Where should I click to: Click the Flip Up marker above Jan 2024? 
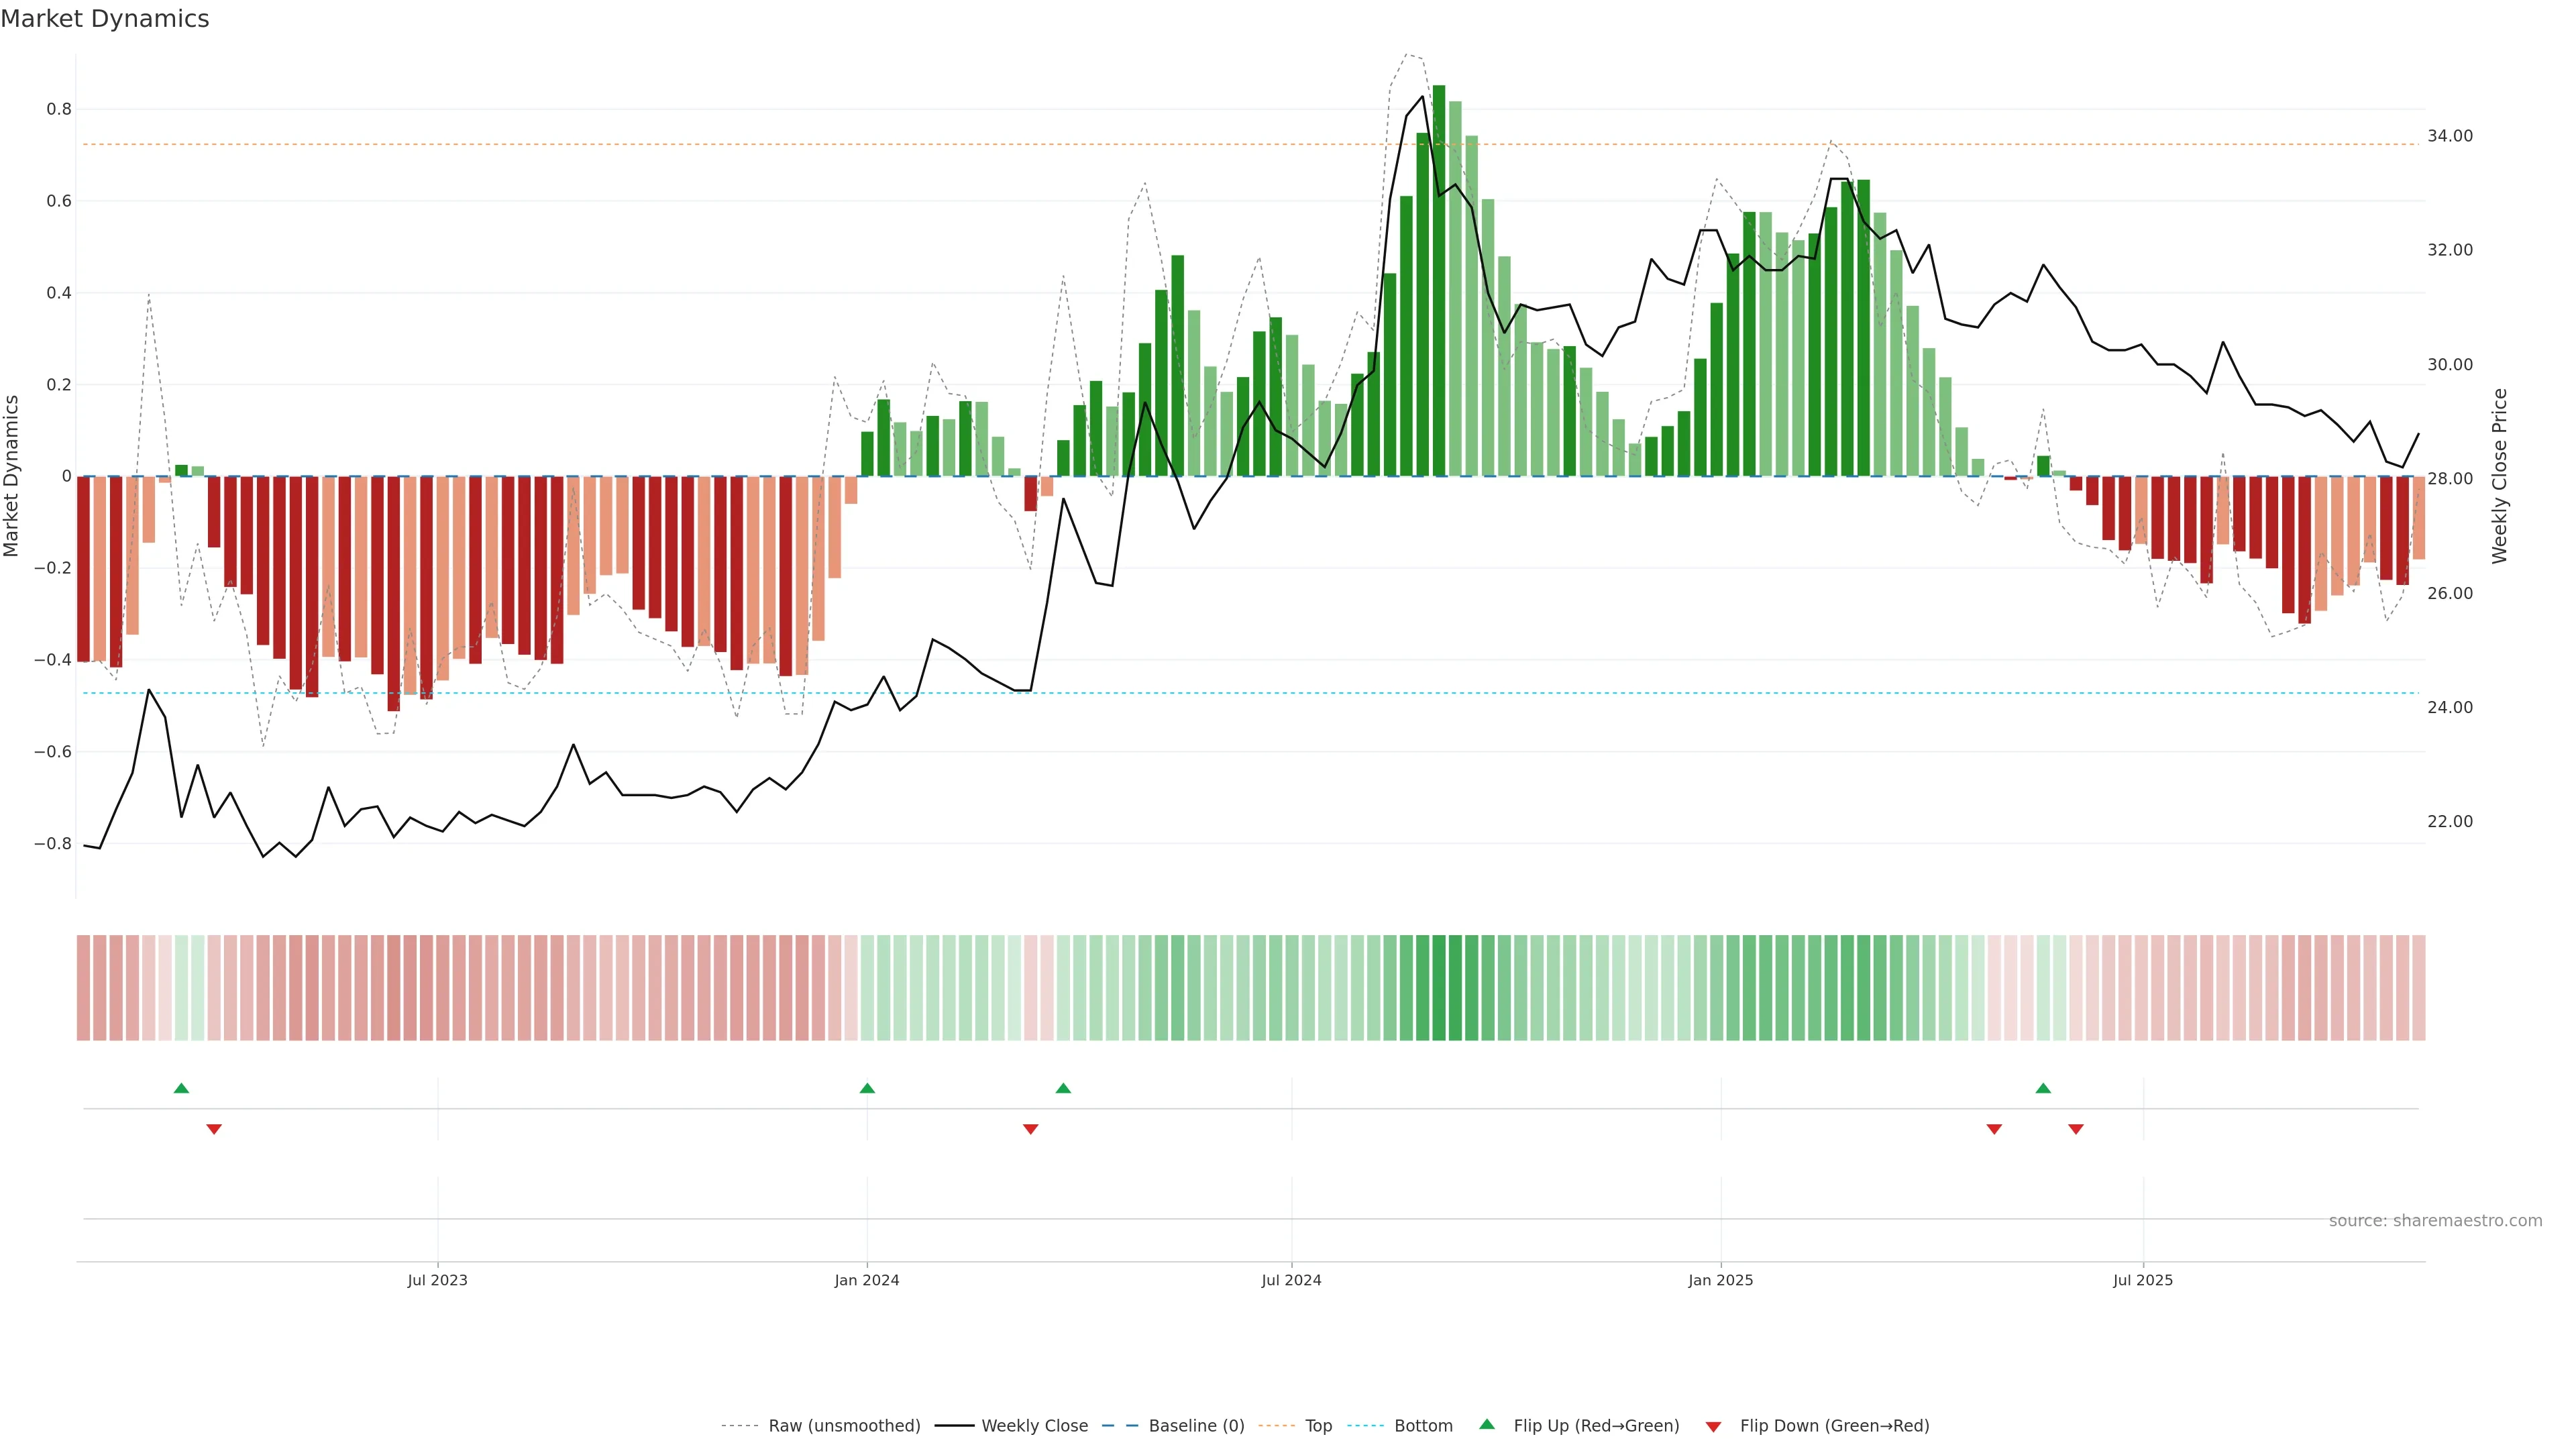pos(867,1088)
